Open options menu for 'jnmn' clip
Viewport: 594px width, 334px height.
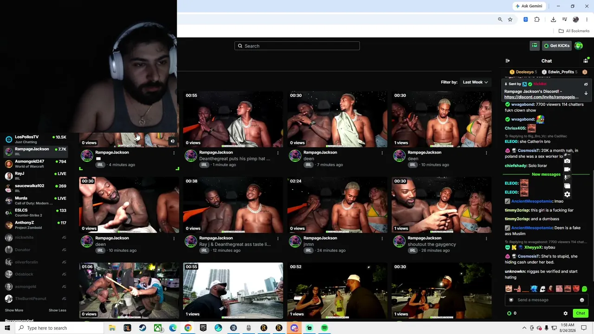coord(382,238)
